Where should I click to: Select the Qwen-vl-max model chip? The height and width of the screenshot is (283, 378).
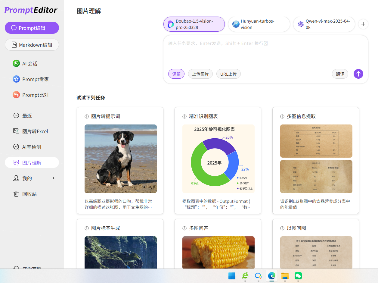(324, 24)
